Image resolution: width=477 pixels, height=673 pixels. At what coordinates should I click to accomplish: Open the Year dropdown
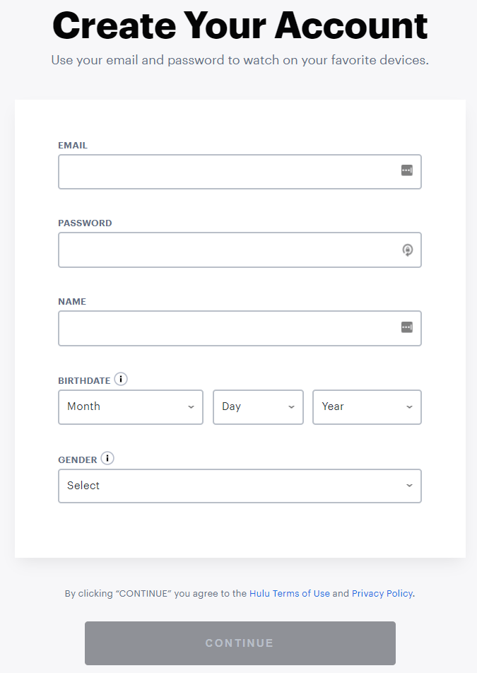click(x=367, y=407)
